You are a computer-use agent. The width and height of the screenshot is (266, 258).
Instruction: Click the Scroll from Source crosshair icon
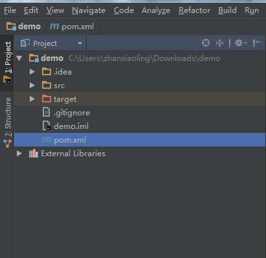pyautogui.click(x=206, y=43)
